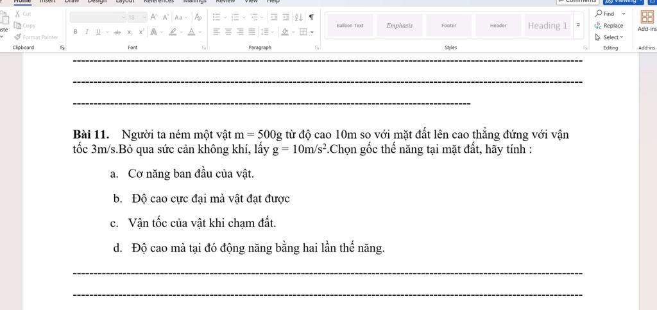Click the Bullets list icon
This screenshot has width=657, height=310.
216,17
